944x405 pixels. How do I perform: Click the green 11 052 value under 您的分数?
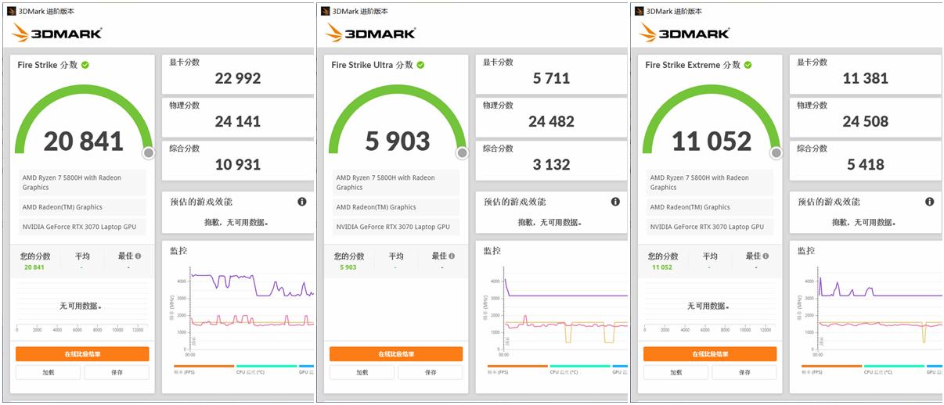click(x=662, y=267)
